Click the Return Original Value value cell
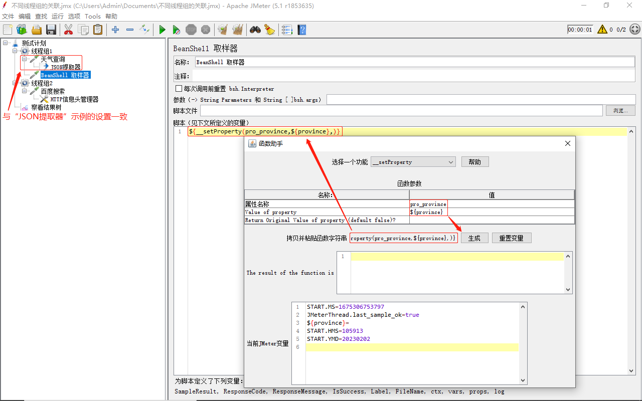The width and height of the screenshot is (642, 401). coord(492,220)
